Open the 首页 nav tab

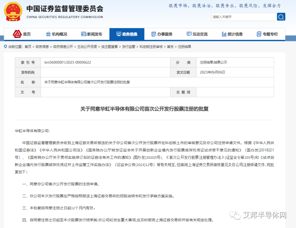point(22,34)
